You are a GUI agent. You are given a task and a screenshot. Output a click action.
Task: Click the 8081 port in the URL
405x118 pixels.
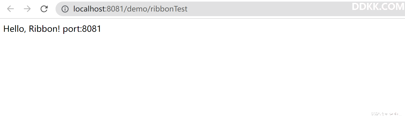point(115,9)
